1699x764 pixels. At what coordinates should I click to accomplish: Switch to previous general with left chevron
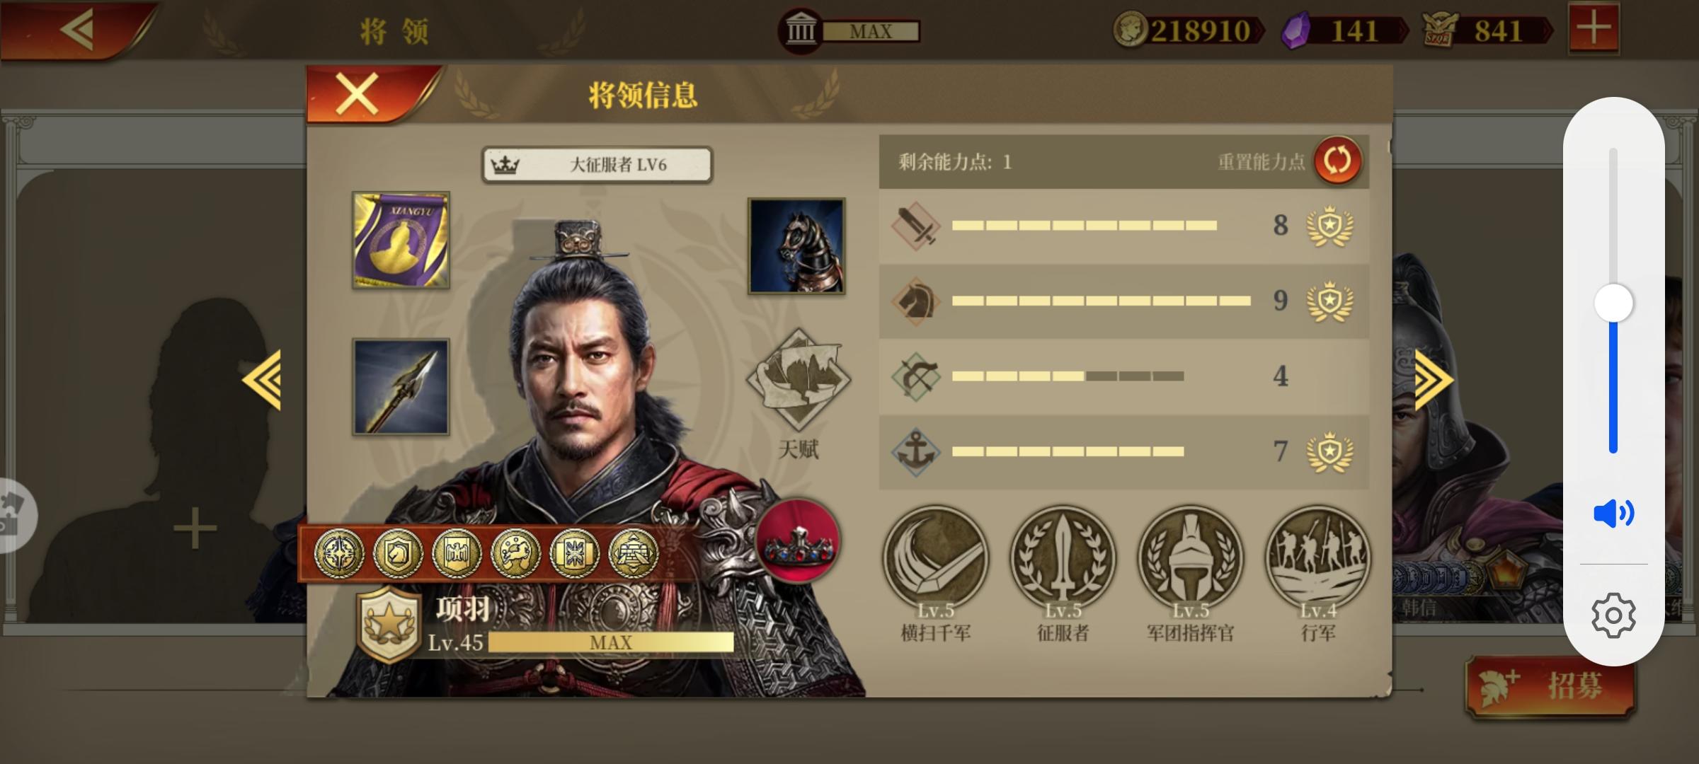point(261,380)
